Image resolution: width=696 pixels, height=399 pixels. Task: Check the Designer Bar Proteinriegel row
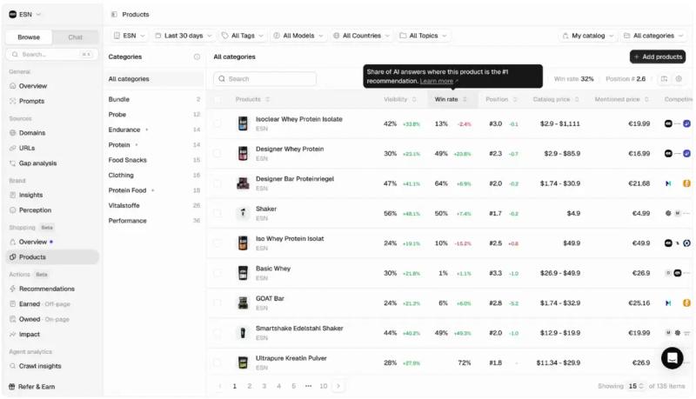click(x=217, y=183)
